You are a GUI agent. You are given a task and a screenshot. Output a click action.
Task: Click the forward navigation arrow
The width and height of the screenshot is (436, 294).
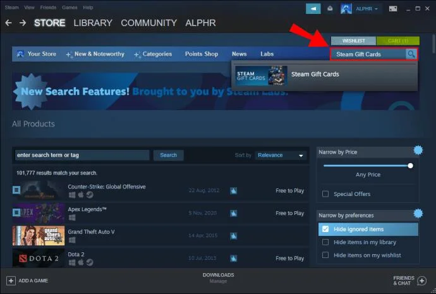[x=23, y=23]
